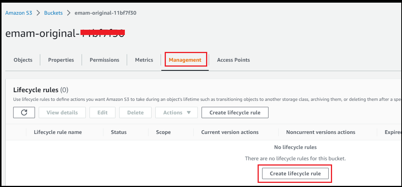Click the Edit lifecycle rule button
The image size is (402, 187).
(x=103, y=113)
